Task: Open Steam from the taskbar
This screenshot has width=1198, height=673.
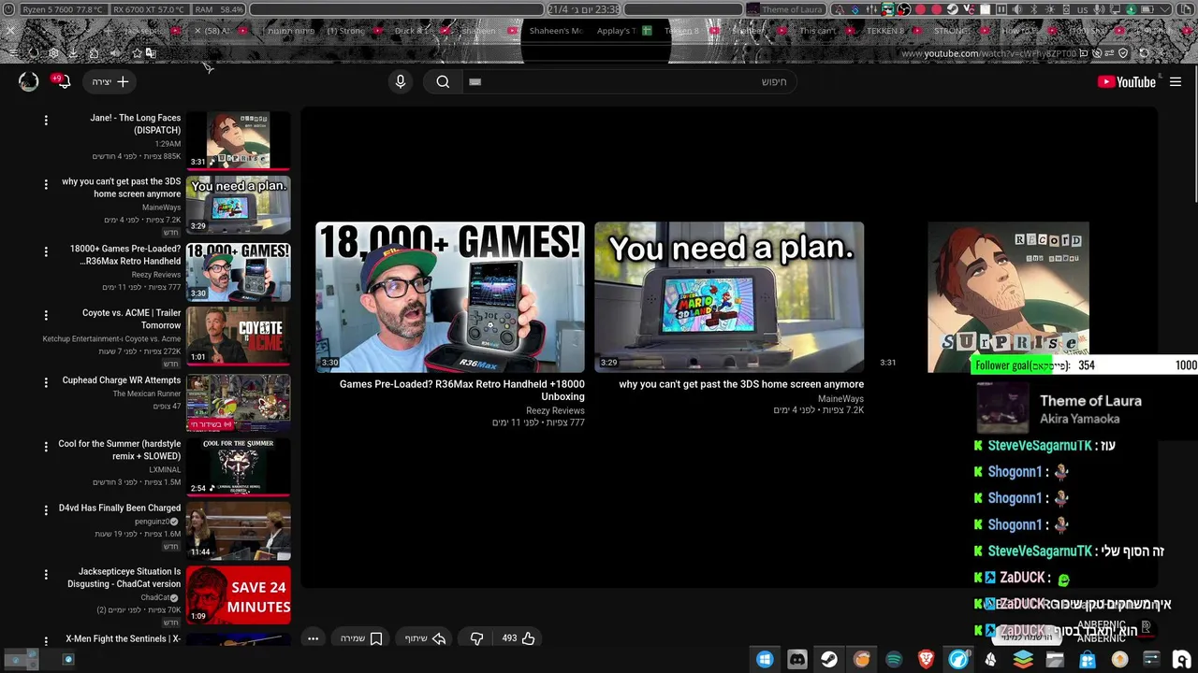Action: pyautogui.click(x=829, y=659)
